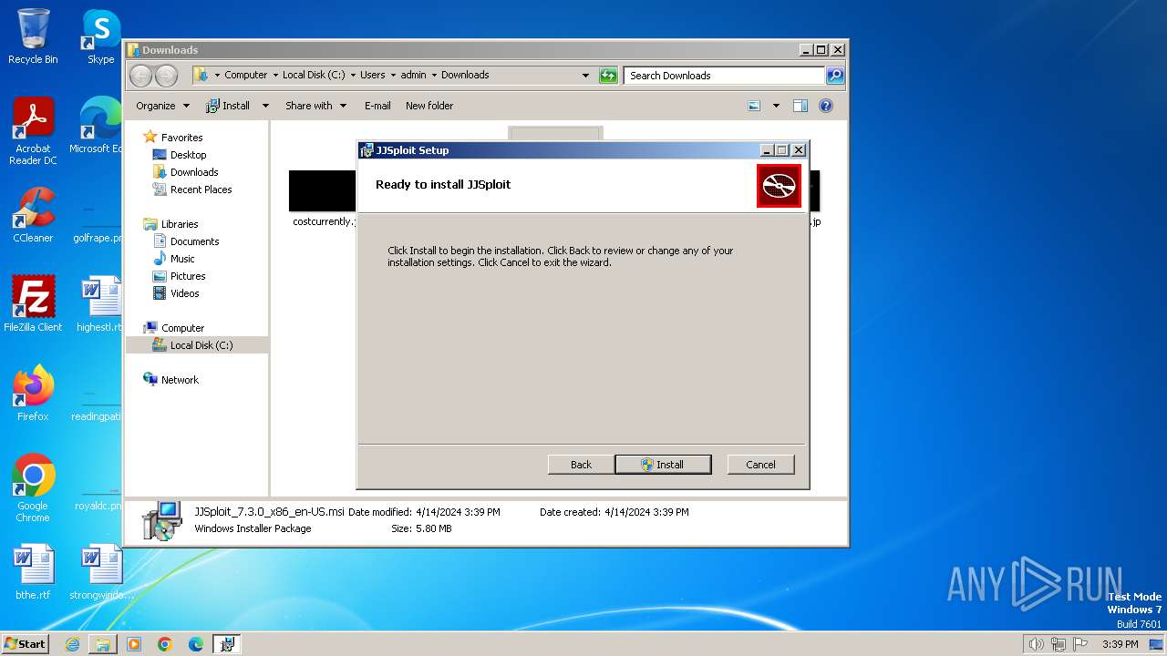Open address bar history dropdown
The image size is (1167, 656).
(585, 76)
